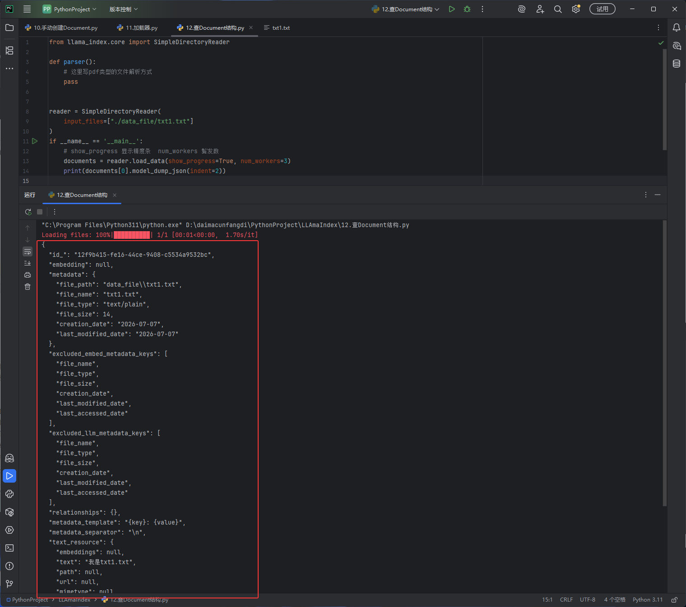Click the green inspection checkmark in editor

pyautogui.click(x=661, y=43)
